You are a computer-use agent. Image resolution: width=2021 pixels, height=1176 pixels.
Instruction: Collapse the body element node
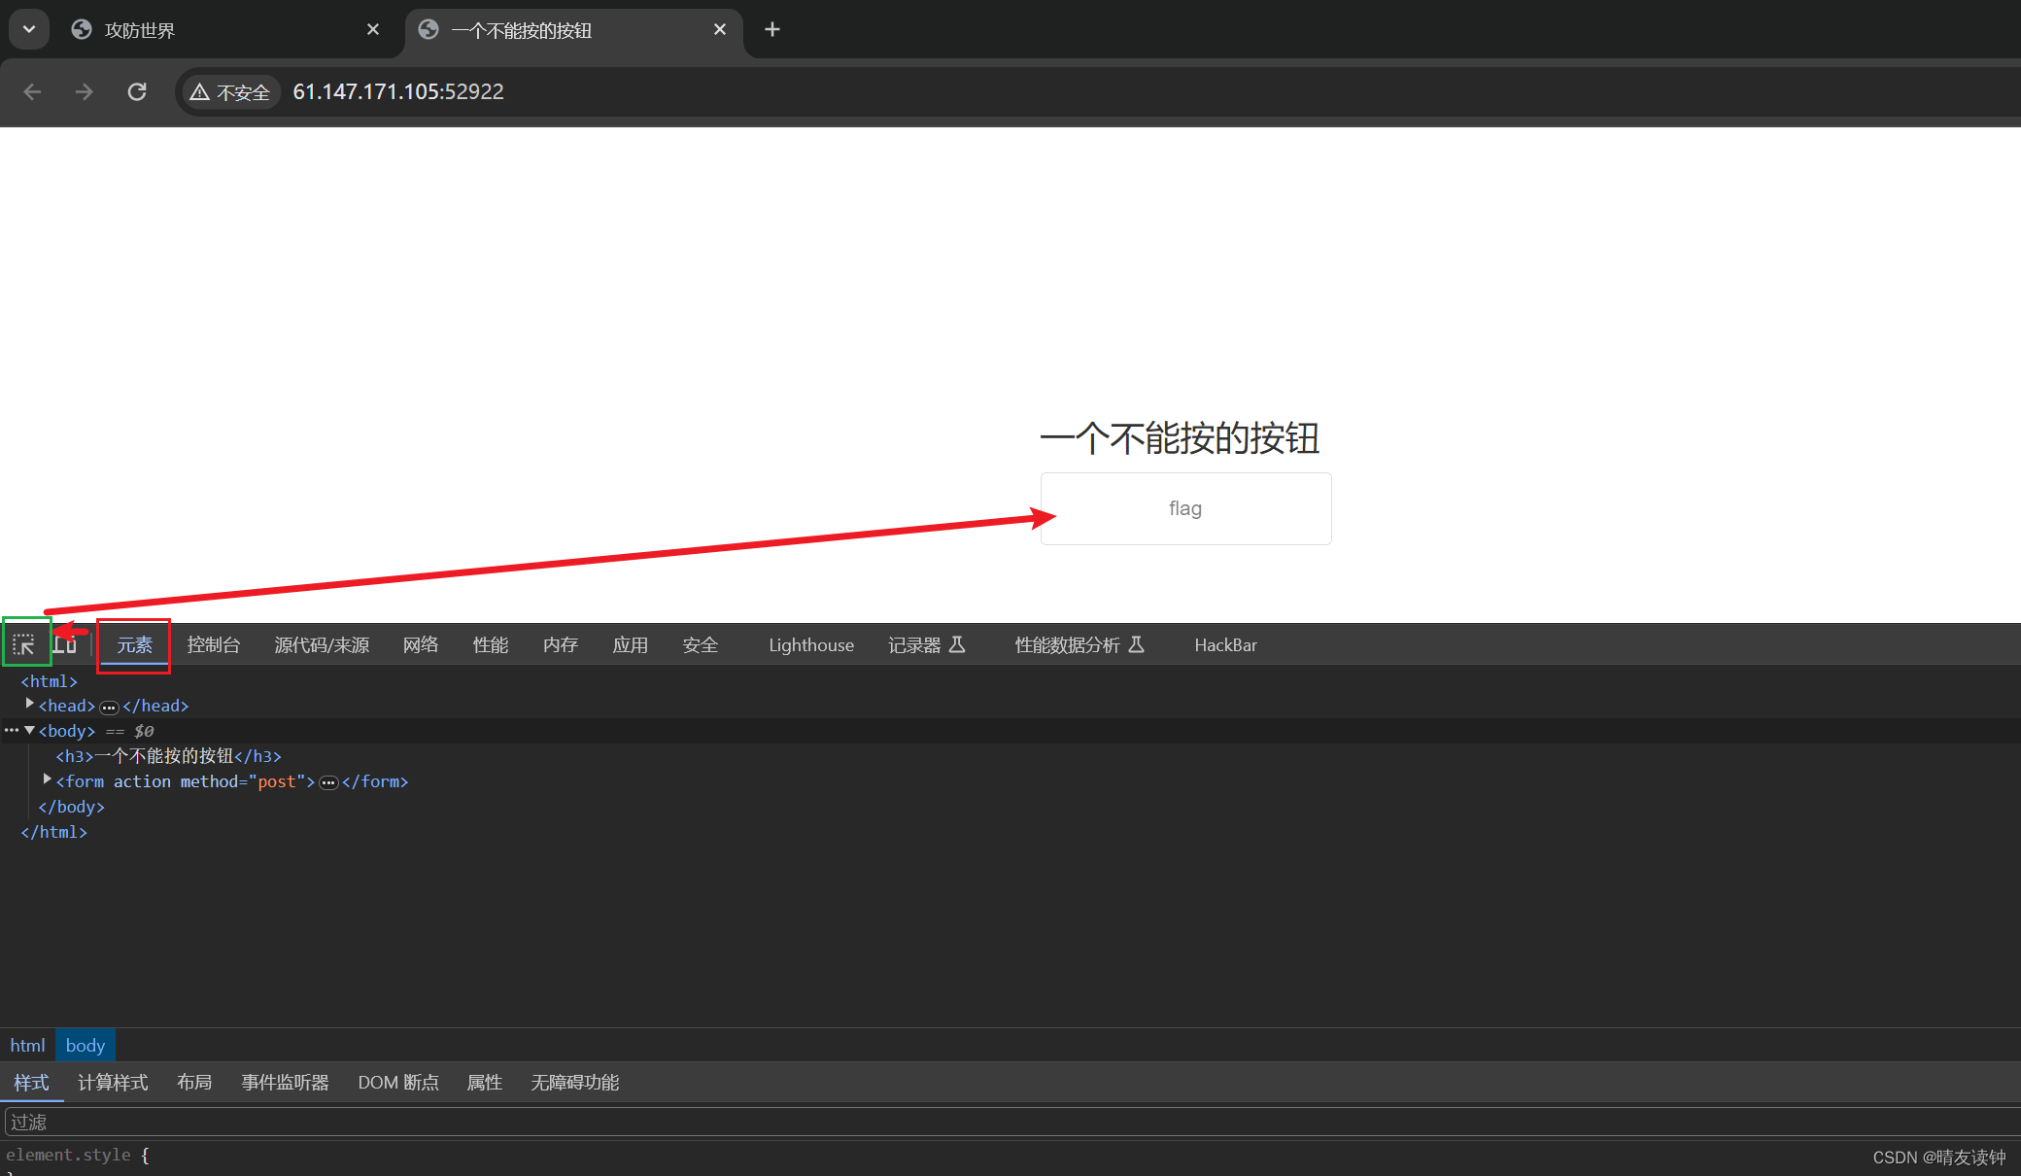click(x=29, y=730)
